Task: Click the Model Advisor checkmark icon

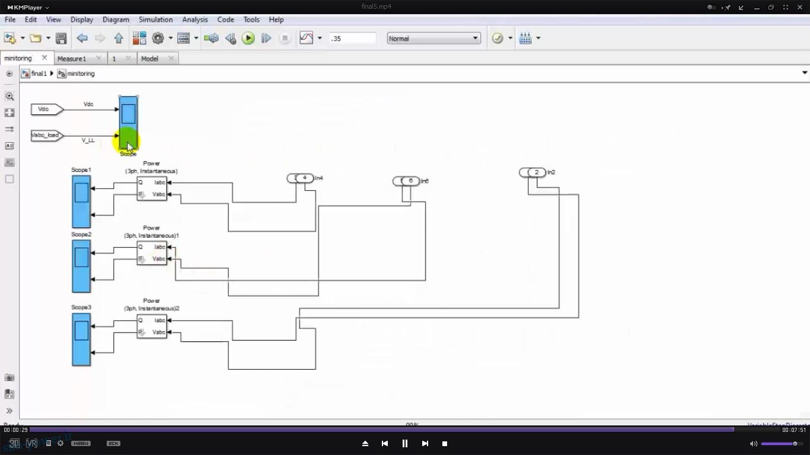Action: pos(498,39)
